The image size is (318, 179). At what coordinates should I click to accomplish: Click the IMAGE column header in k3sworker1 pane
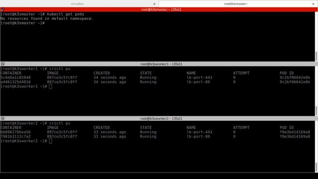click(53, 73)
